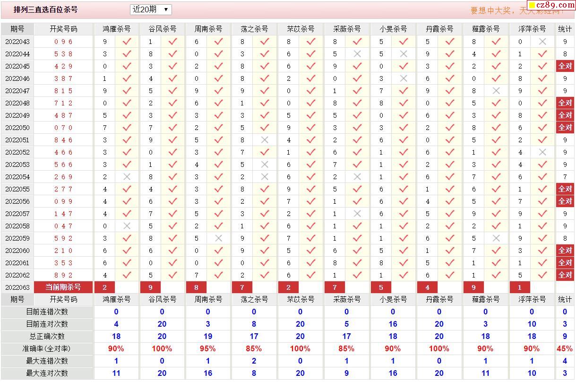Click the upper 开奖号码 column header

[63, 29]
